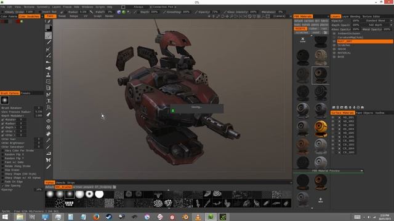Open the Texture Editor tab
This screenshot has height=221, width=394.
[x=371, y=17]
